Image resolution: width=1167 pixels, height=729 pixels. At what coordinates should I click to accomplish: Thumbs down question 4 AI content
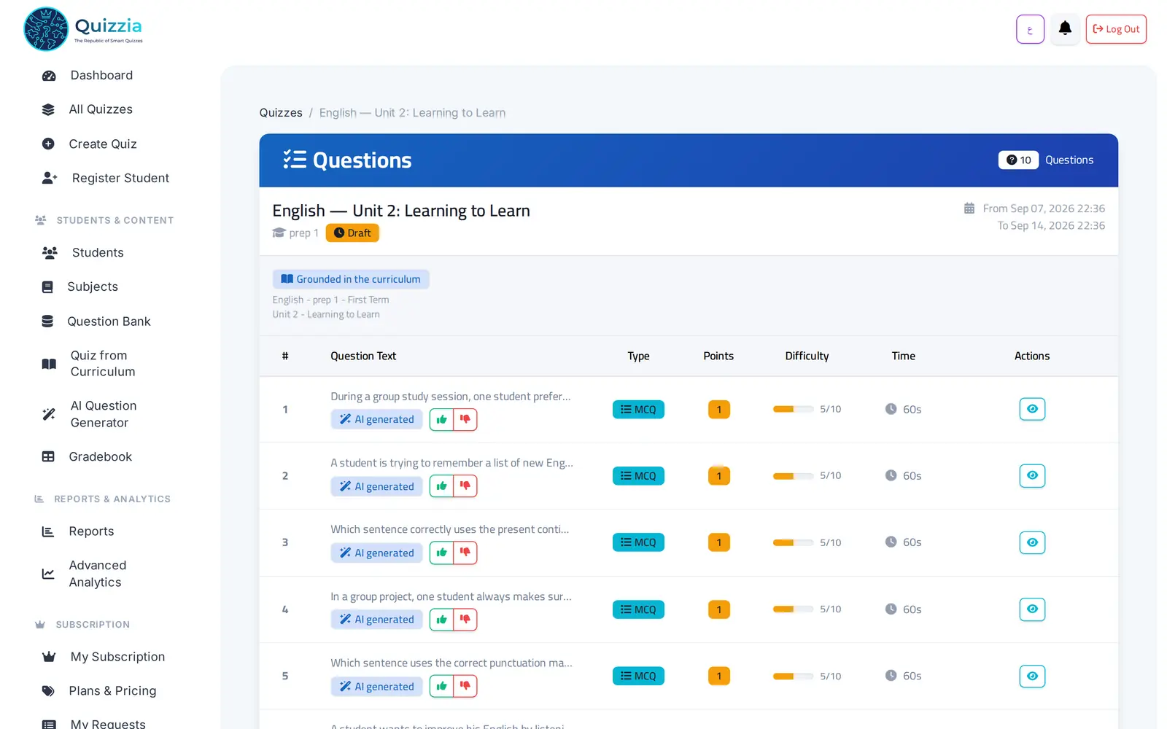pos(465,620)
